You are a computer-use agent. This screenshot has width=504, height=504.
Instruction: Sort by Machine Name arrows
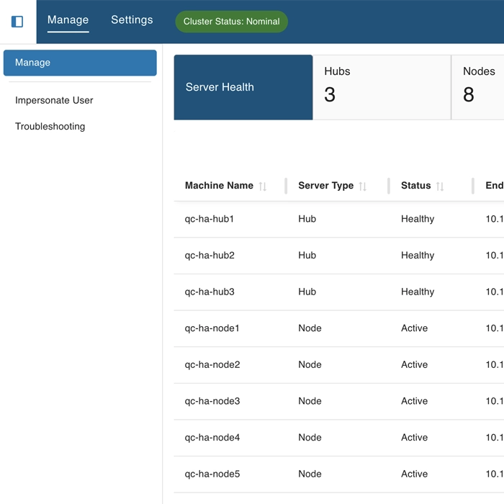(x=263, y=186)
